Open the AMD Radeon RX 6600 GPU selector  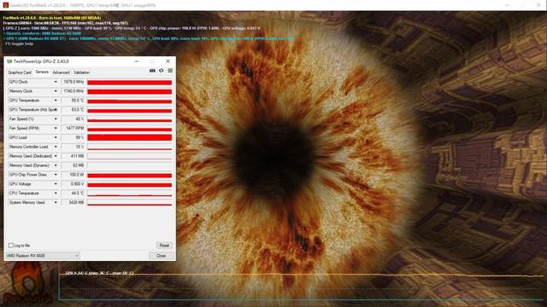(43, 256)
